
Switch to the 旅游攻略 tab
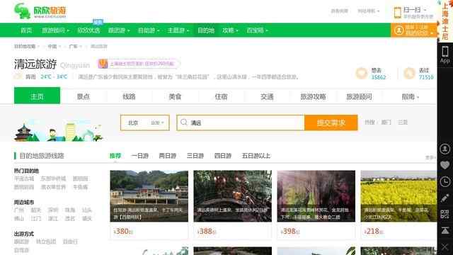click(313, 96)
